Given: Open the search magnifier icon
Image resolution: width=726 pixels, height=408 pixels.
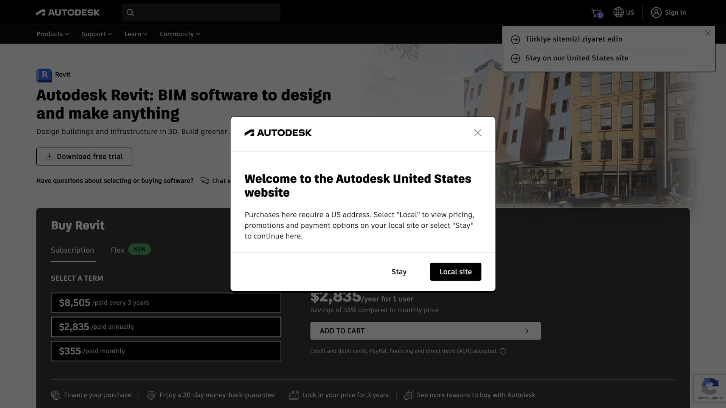Looking at the screenshot, I should point(130,12).
